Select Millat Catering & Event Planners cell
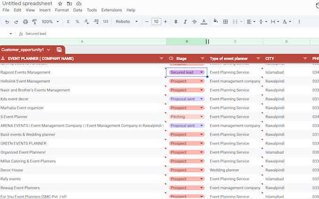 coord(83,161)
